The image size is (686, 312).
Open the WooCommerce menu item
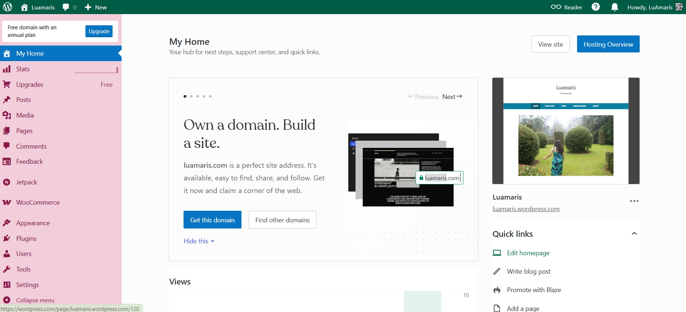(x=61, y=202)
